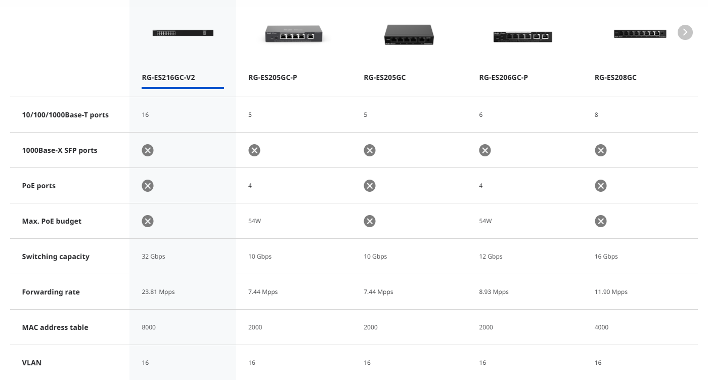
Task: Click the next arrow to show more products
Action: (685, 32)
